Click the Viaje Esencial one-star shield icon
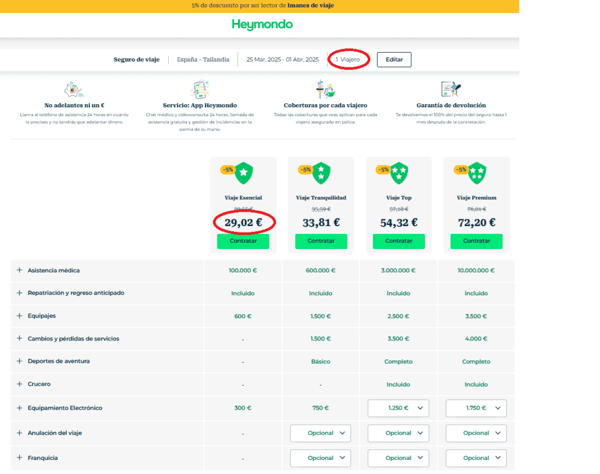The image size is (600, 474). [244, 173]
